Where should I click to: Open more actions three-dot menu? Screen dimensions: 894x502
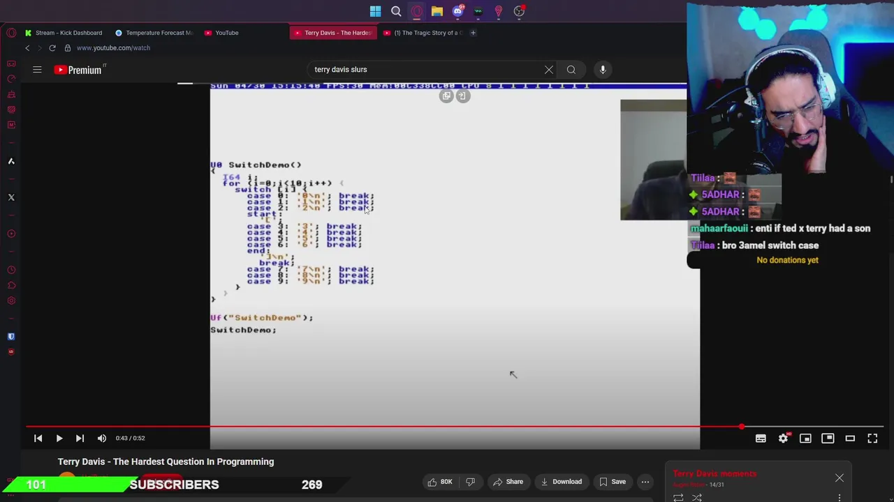tap(645, 482)
